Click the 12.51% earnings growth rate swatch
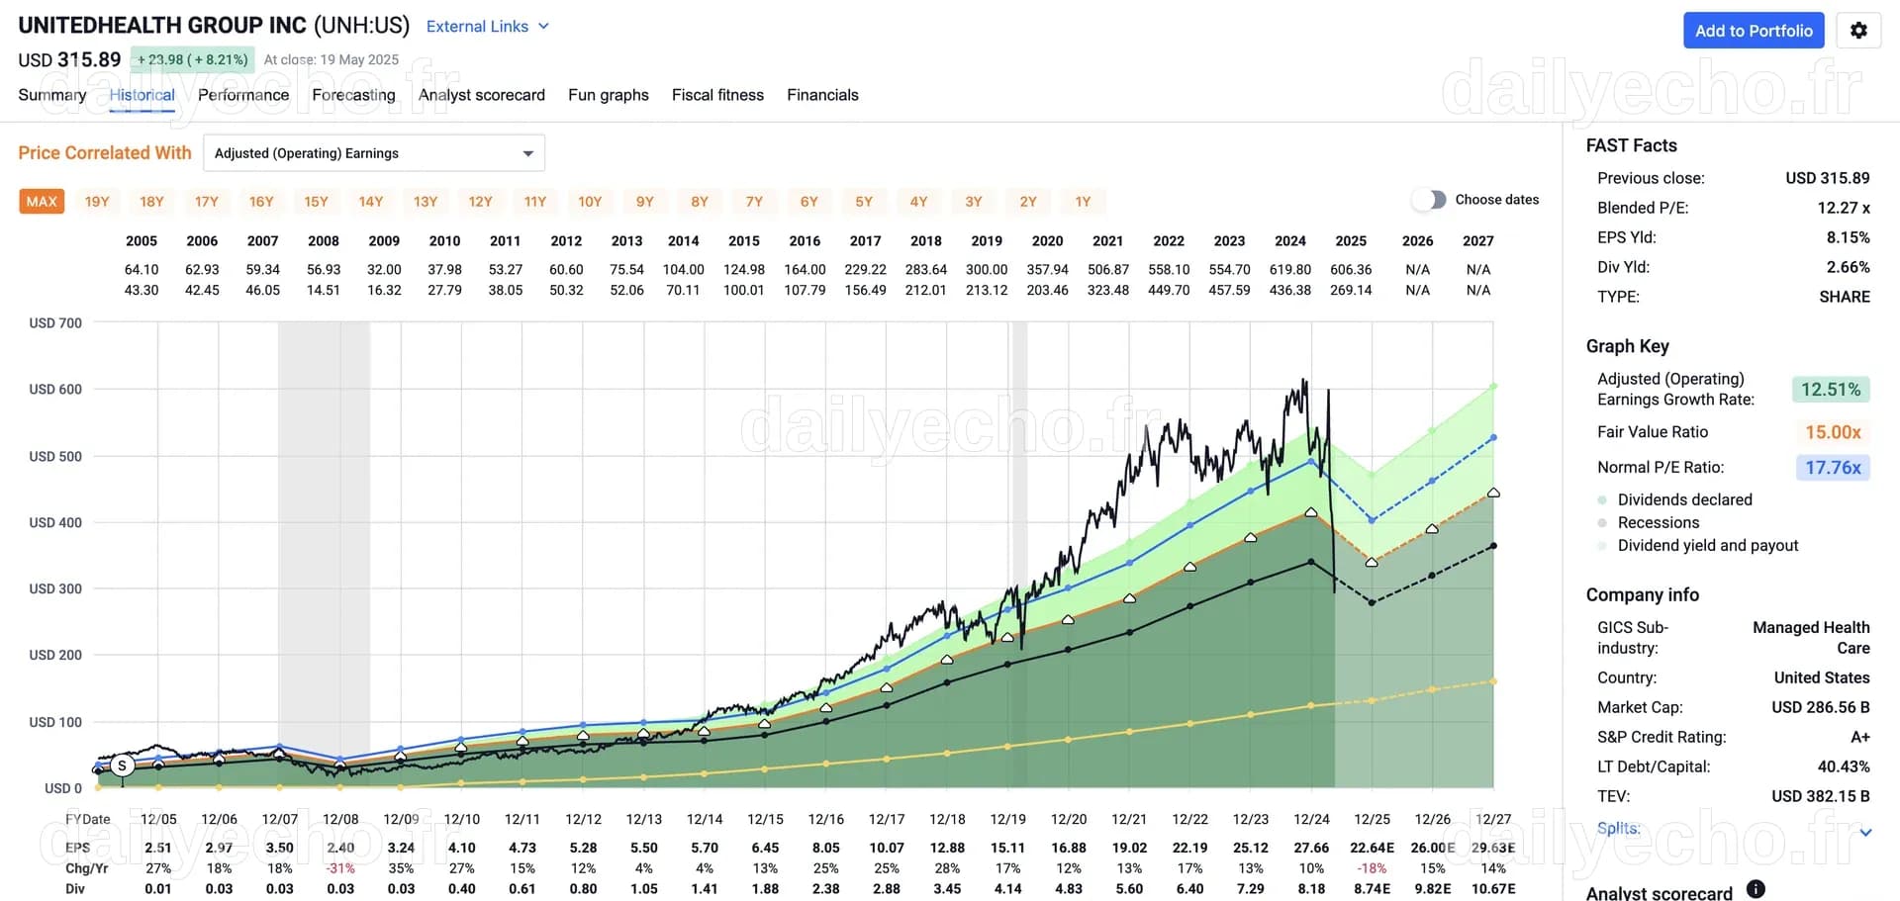The image size is (1900, 901). coord(1831,390)
